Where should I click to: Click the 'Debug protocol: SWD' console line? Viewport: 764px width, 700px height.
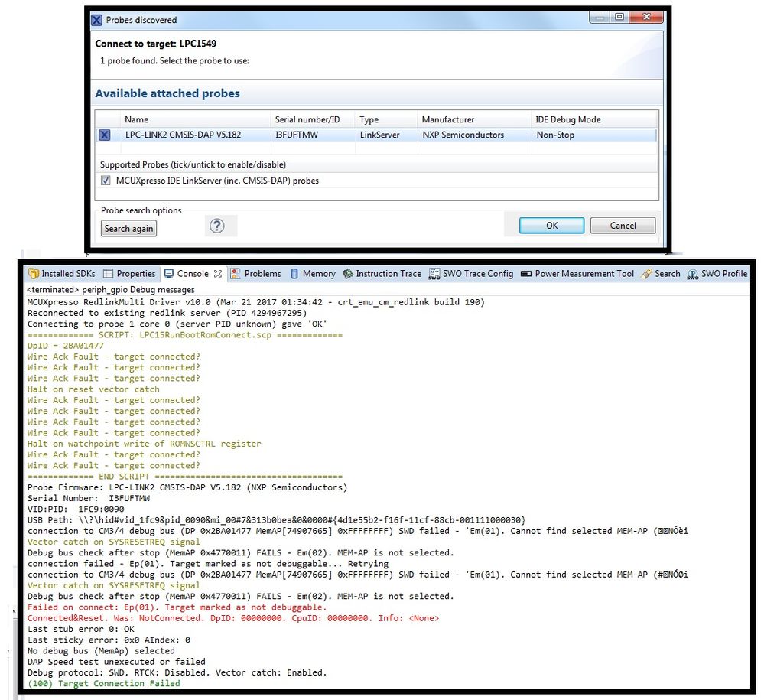[177, 672]
